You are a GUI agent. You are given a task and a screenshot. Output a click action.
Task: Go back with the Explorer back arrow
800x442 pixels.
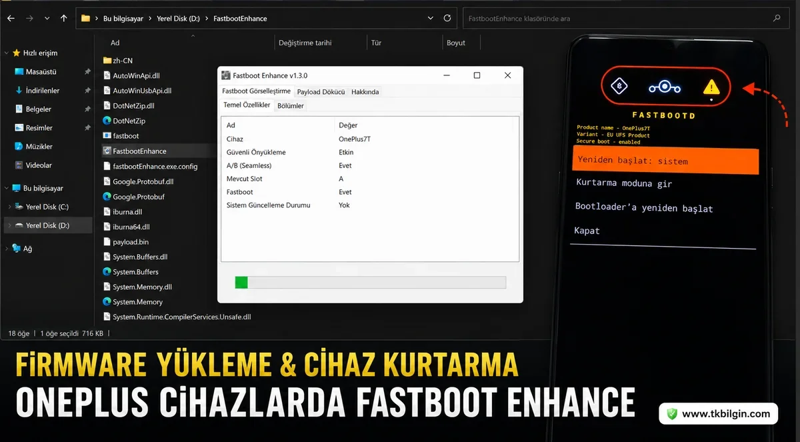[12, 19]
